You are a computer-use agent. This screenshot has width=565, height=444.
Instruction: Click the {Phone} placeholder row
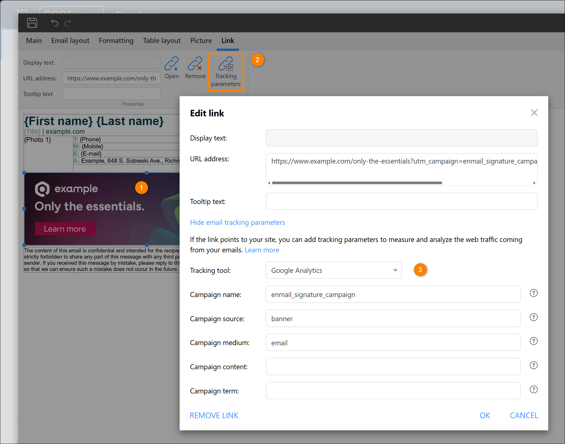coord(126,139)
